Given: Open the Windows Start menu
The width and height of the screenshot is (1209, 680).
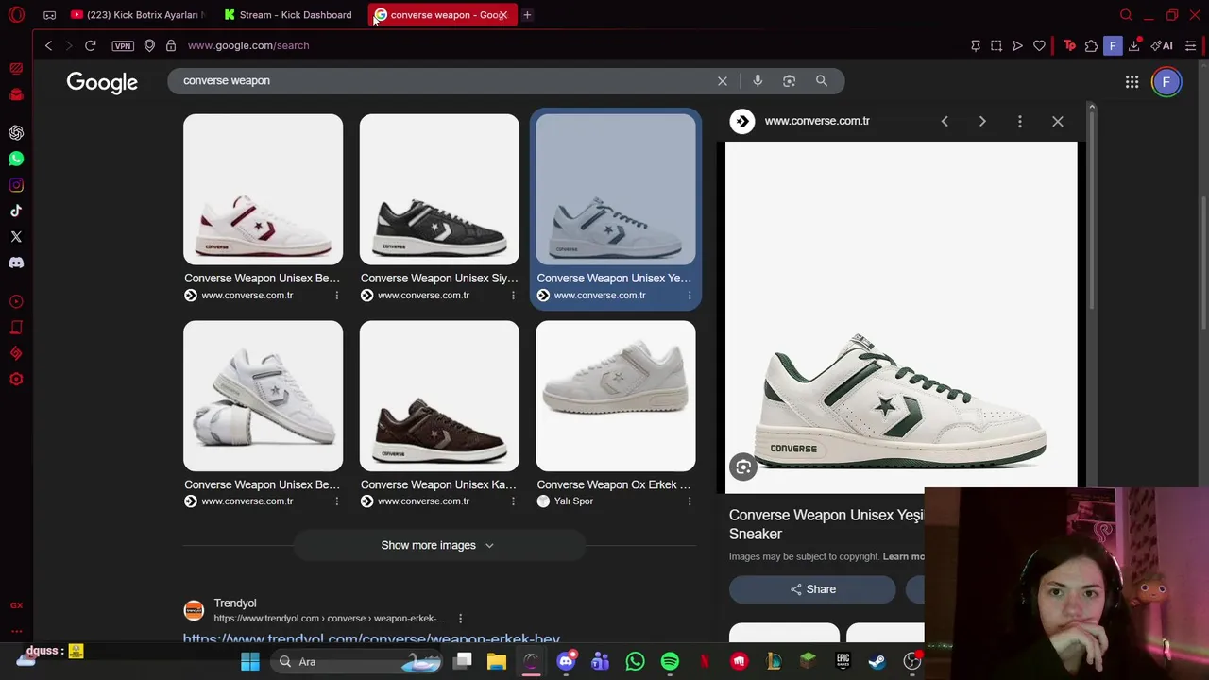Looking at the screenshot, I should pos(250,662).
